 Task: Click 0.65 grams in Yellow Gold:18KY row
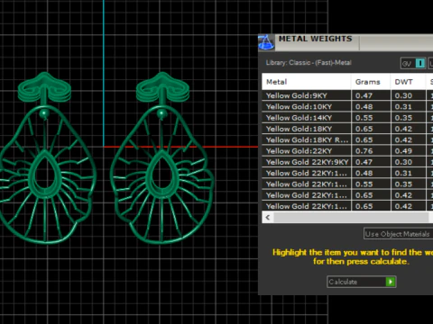click(364, 129)
